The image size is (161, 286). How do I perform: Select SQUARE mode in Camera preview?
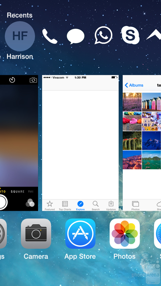tap(17, 192)
